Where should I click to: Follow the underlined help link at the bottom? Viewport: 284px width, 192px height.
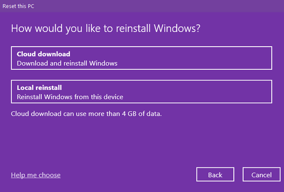35,175
